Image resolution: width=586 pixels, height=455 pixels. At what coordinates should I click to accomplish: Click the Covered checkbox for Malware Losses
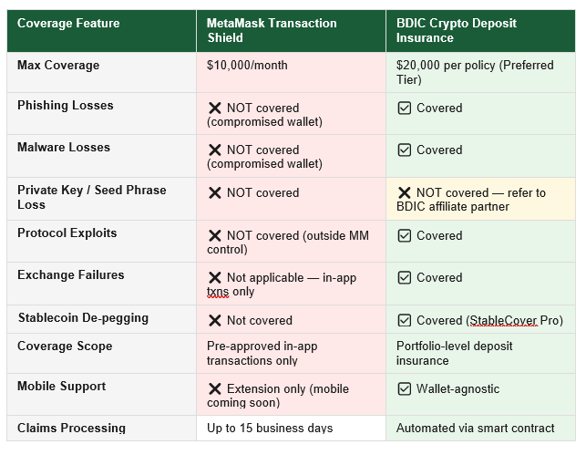[x=405, y=150]
